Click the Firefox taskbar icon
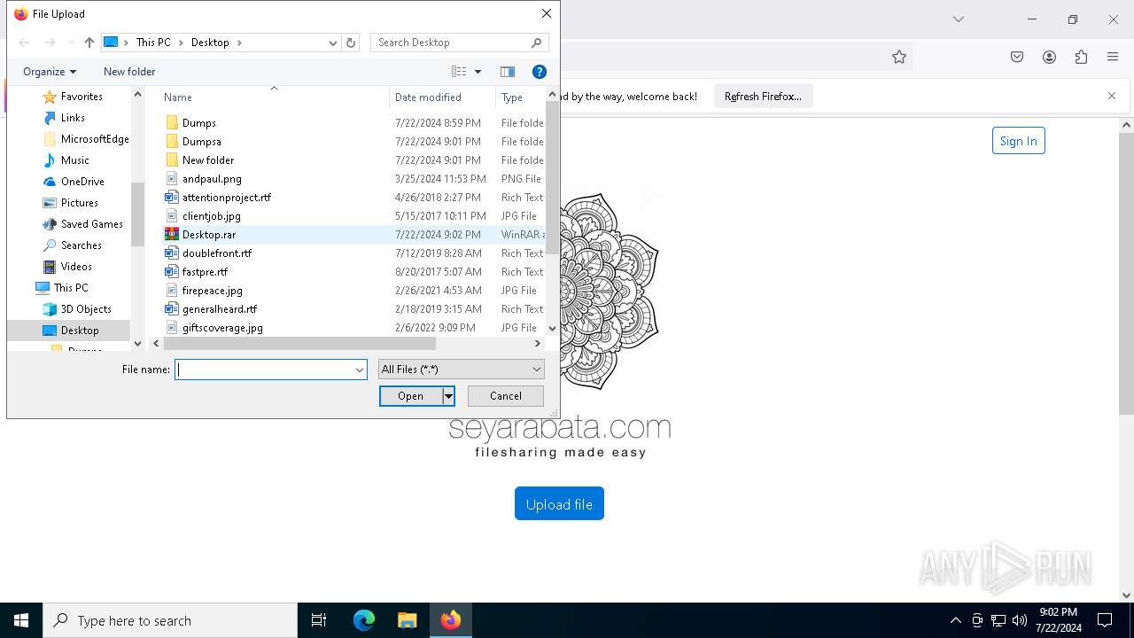The width and height of the screenshot is (1134, 638). click(451, 620)
